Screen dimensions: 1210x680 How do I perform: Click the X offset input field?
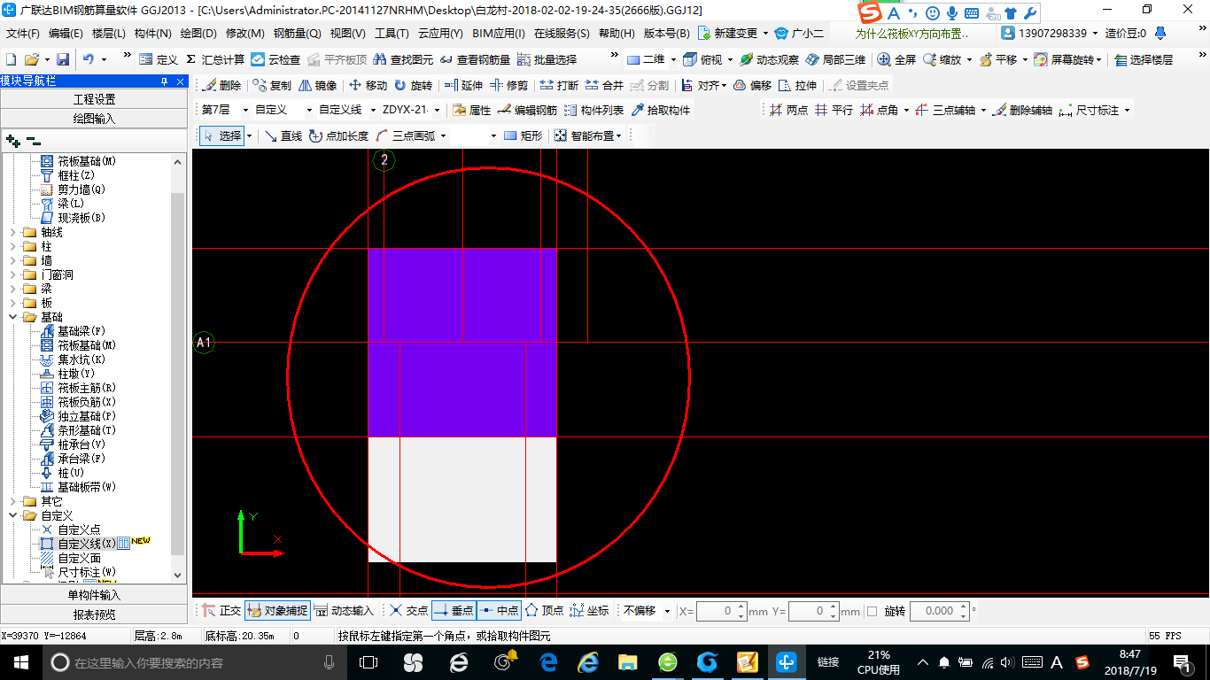(721, 611)
